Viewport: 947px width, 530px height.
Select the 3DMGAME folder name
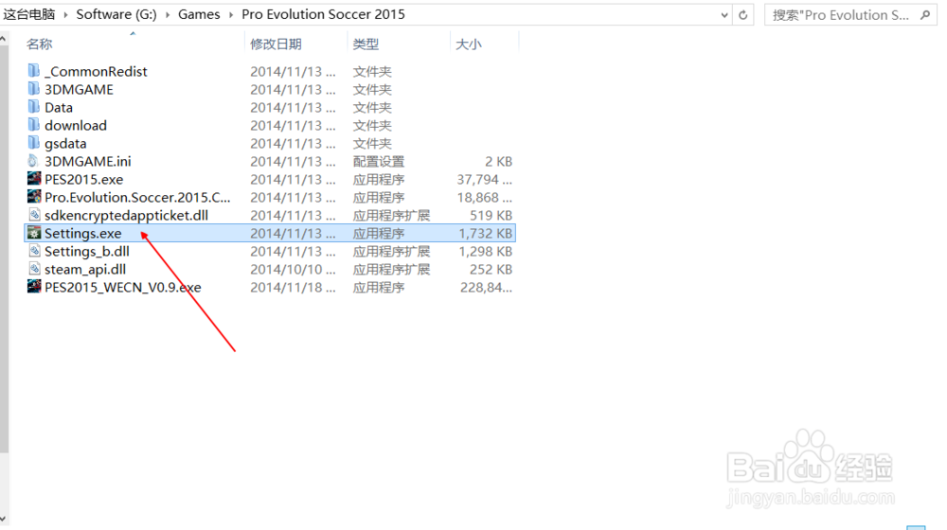tap(79, 89)
